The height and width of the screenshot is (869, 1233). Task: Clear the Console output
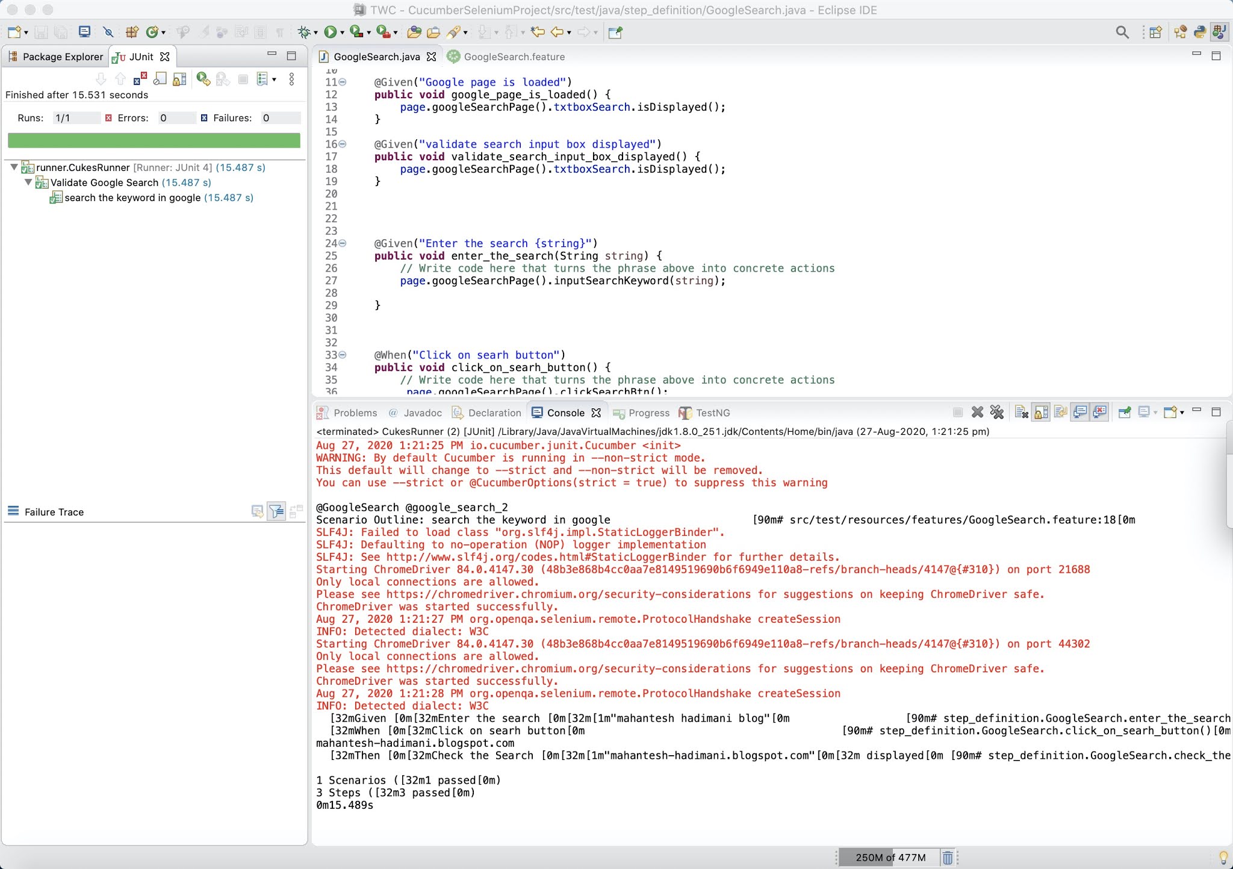pos(1022,413)
